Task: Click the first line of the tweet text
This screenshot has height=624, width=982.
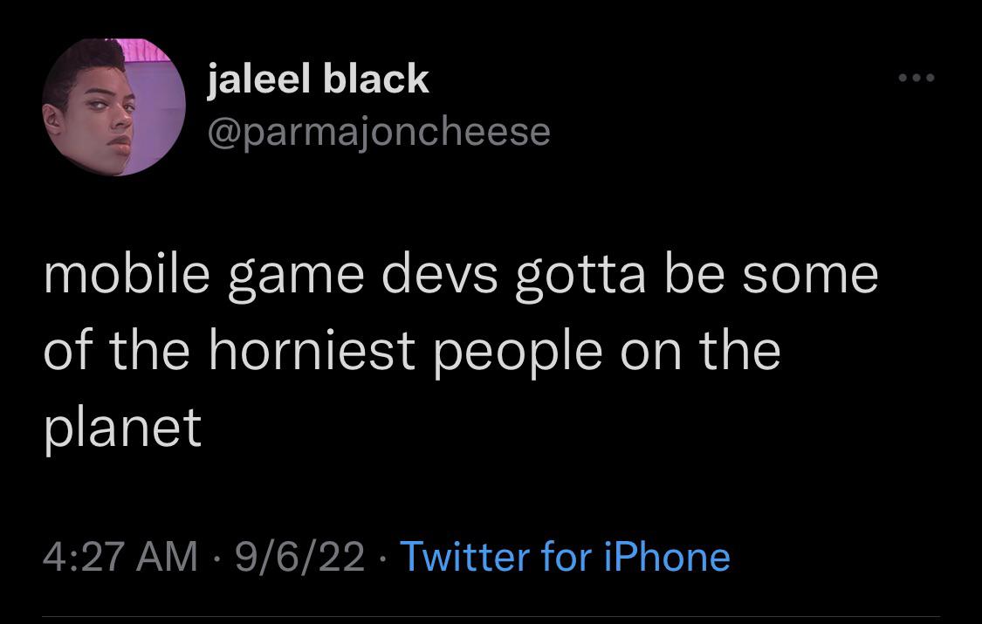Action: (460, 273)
